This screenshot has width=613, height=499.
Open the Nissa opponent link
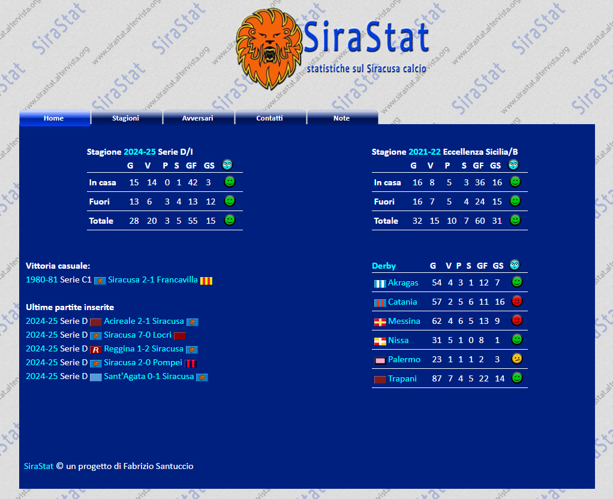398,340
